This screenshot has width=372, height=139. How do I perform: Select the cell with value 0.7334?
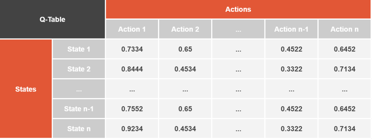click(x=132, y=49)
